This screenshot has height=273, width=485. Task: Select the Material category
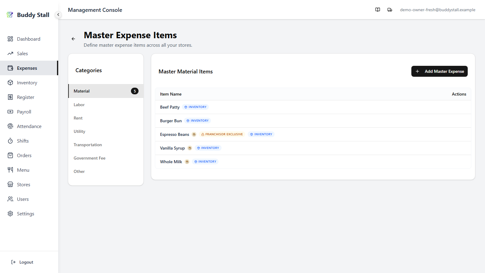coord(106,91)
